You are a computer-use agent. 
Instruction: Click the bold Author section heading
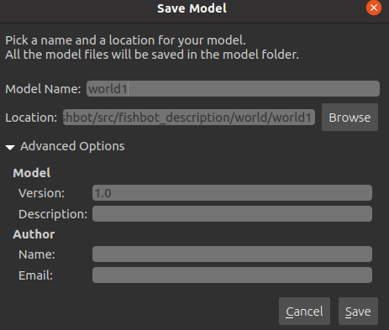tap(34, 234)
